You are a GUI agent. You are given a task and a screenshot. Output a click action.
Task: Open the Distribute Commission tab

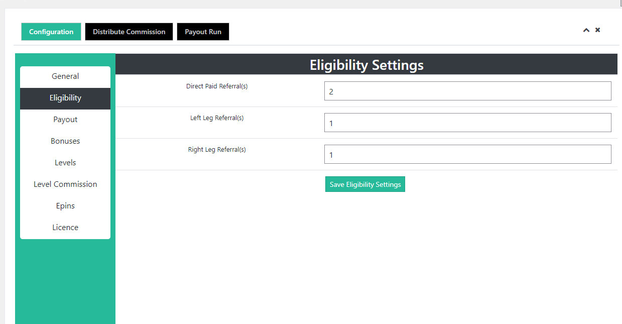pos(129,32)
